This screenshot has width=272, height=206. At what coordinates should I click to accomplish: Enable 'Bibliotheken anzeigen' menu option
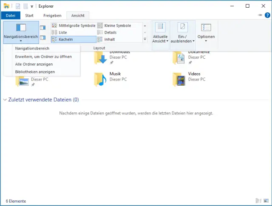(x=35, y=72)
